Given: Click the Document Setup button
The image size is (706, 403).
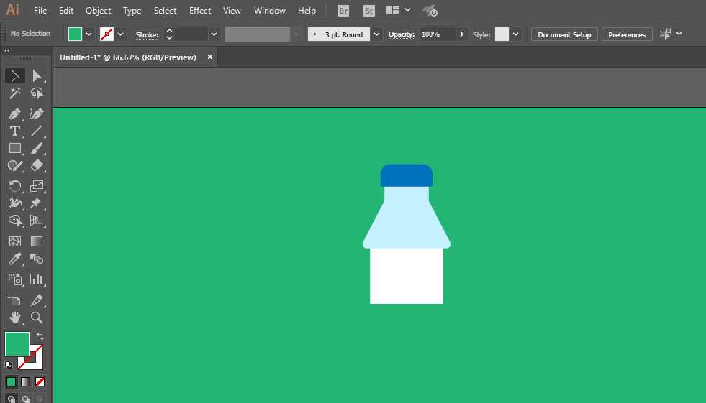Looking at the screenshot, I should click(564, 34).
